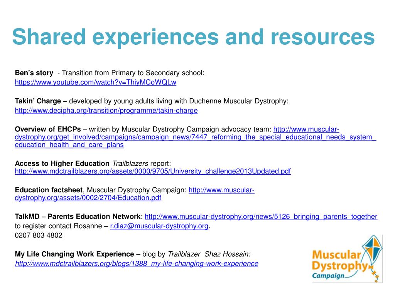Click the Muscular Dystrophy Campaign kite logo
395x296 pixels.
click(x=347, y=259)
